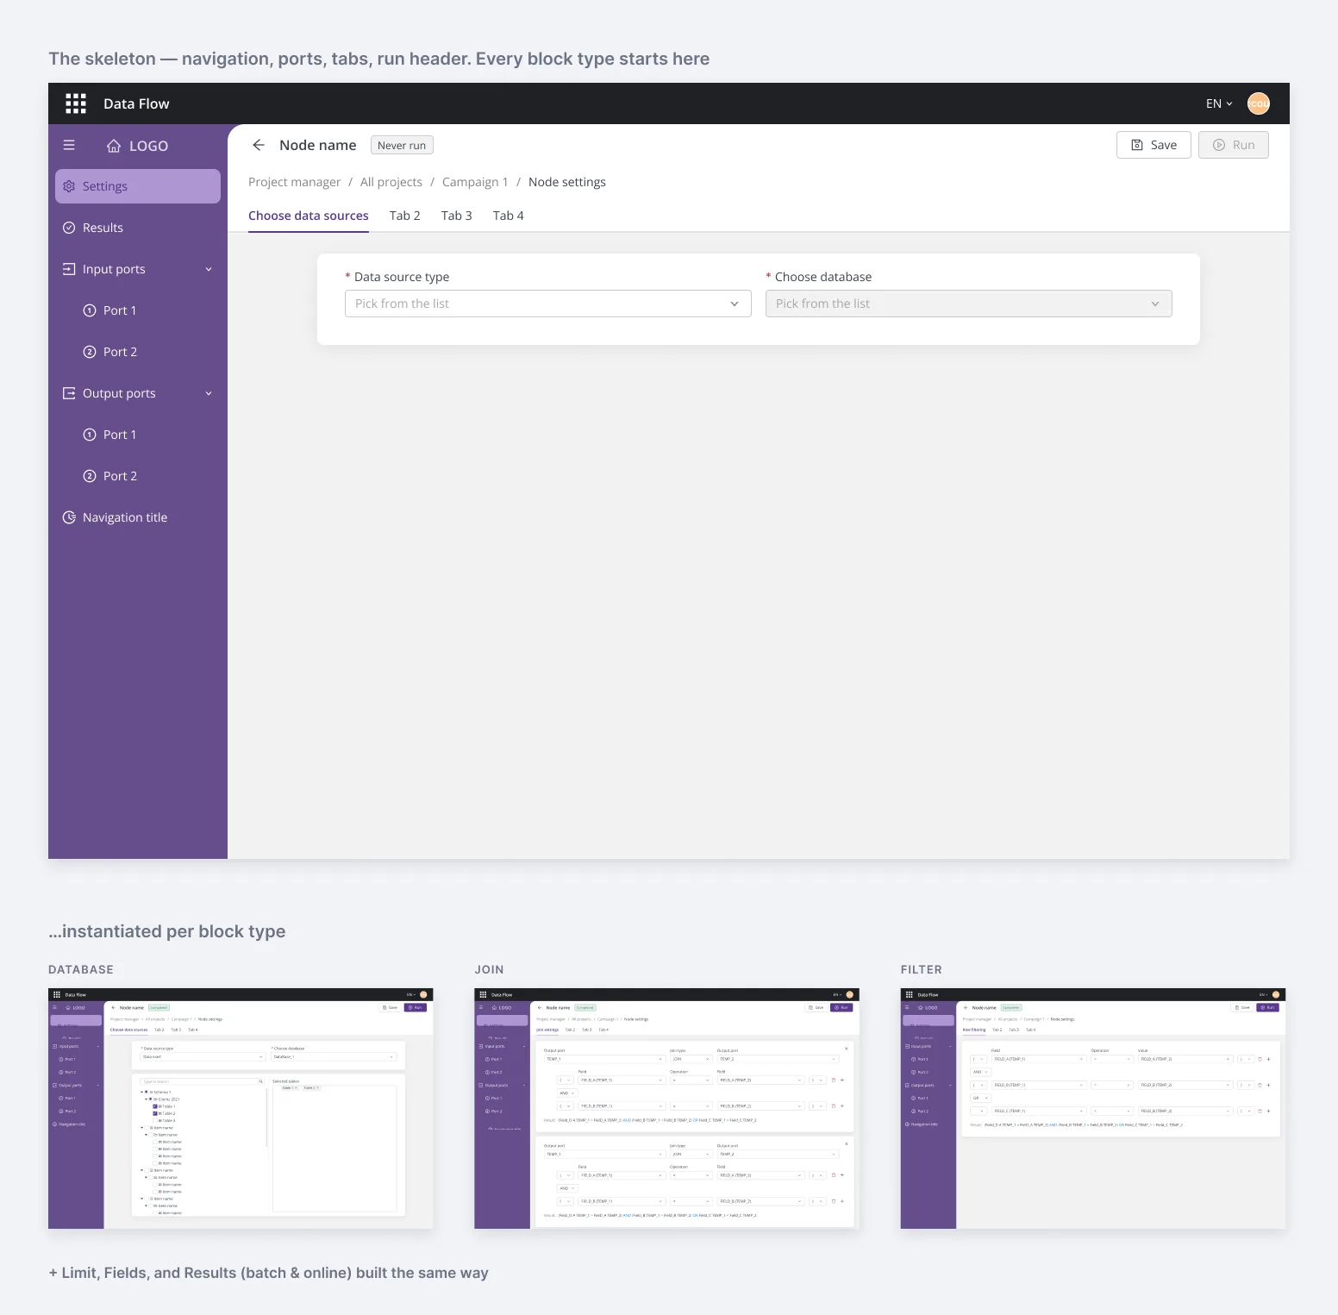The image size is (1338, 1315).
Task: Click the home LOGO icon
Action: click(x=114, y=146)
